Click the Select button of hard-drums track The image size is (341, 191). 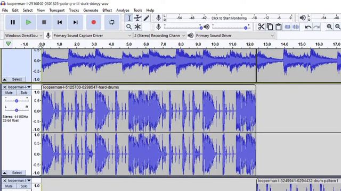click(x=17, y=173)
